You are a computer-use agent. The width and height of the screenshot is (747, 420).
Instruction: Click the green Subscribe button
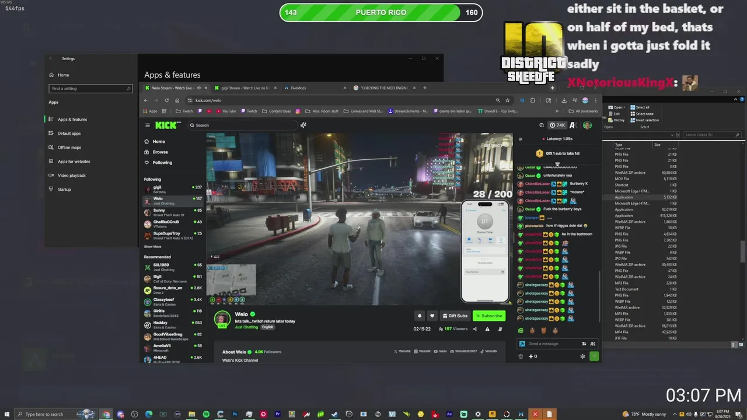488,316
